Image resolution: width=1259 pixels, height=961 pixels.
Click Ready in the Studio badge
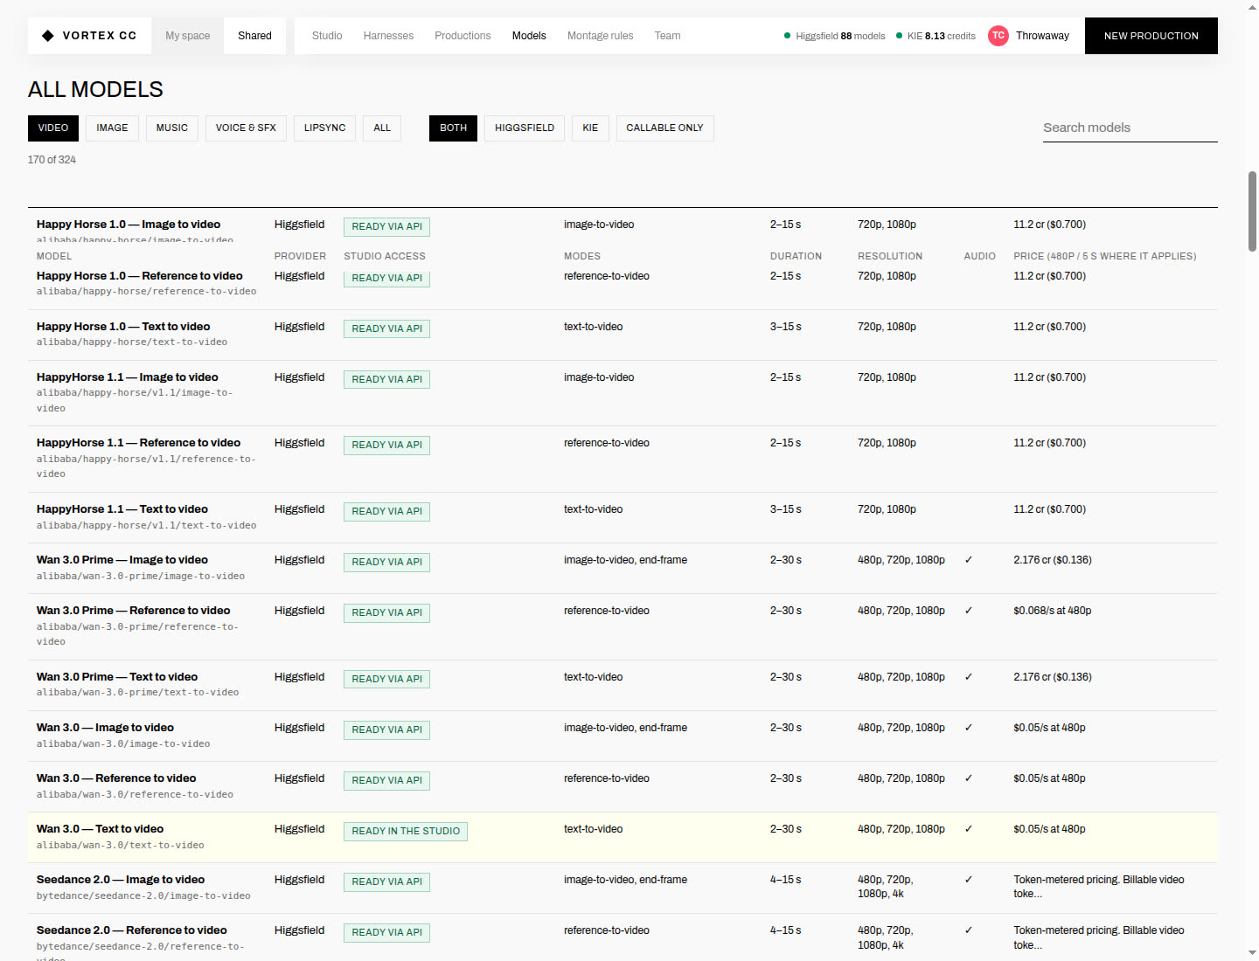point(406,831)
